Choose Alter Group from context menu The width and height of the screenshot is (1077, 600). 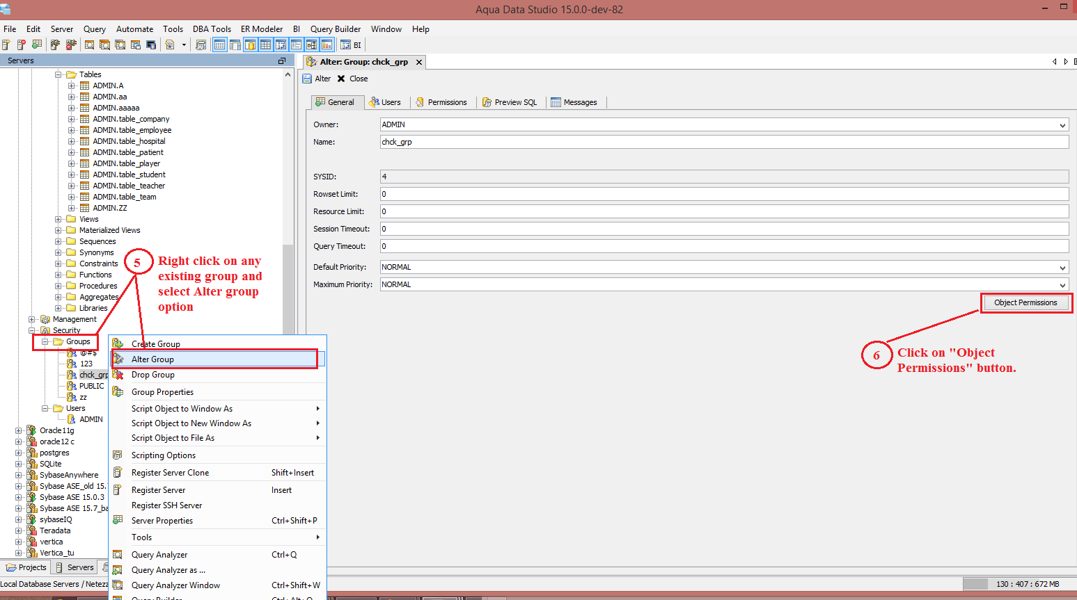[218, 359]
